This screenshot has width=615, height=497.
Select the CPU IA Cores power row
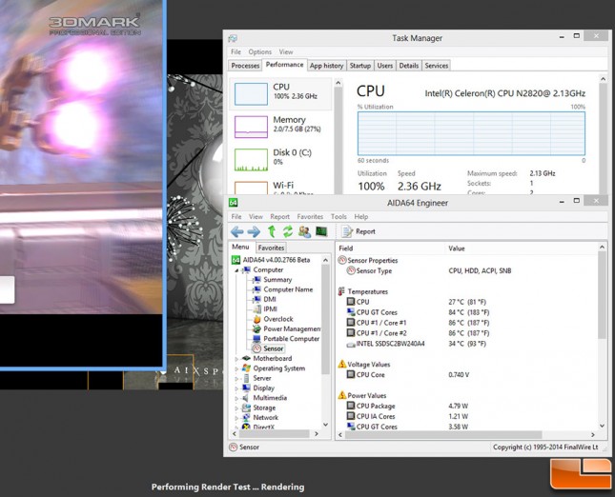click(407, 416)
